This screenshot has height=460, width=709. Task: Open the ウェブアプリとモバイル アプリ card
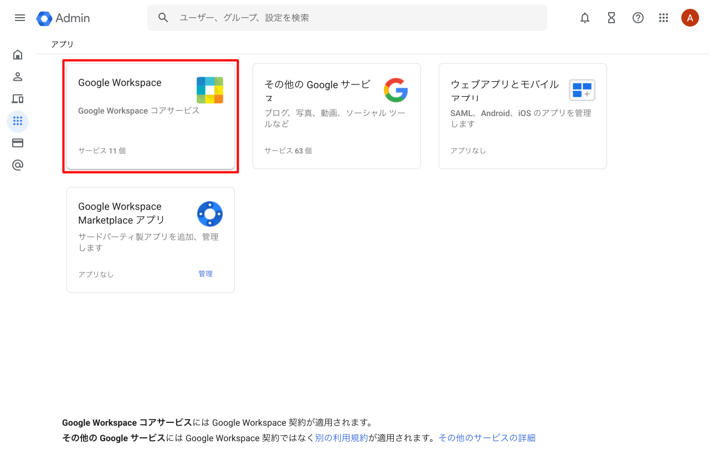[x=523, y=116]
